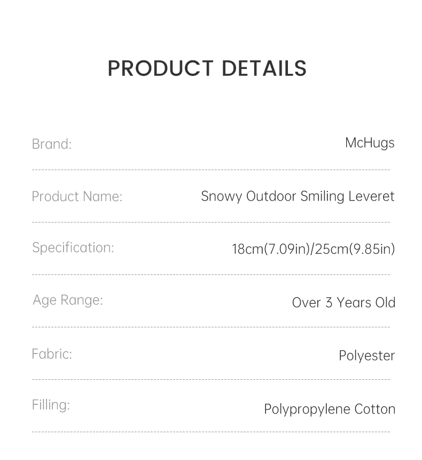Select the McHugs brand value

point(370,143)
